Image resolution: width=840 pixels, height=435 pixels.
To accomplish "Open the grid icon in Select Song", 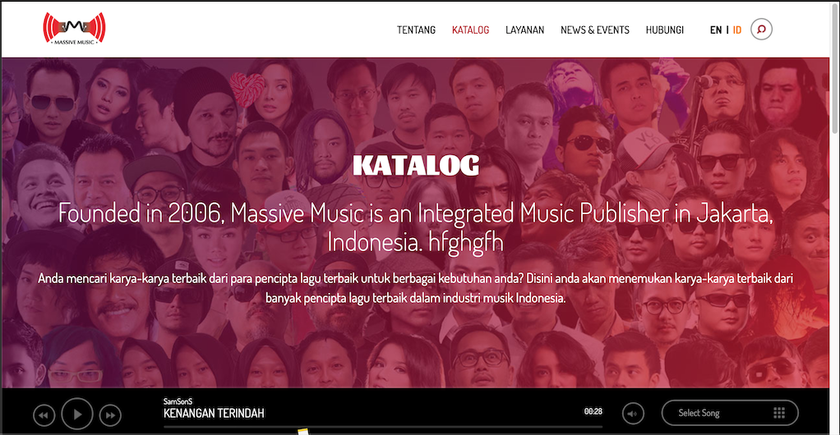I will 779,413.
